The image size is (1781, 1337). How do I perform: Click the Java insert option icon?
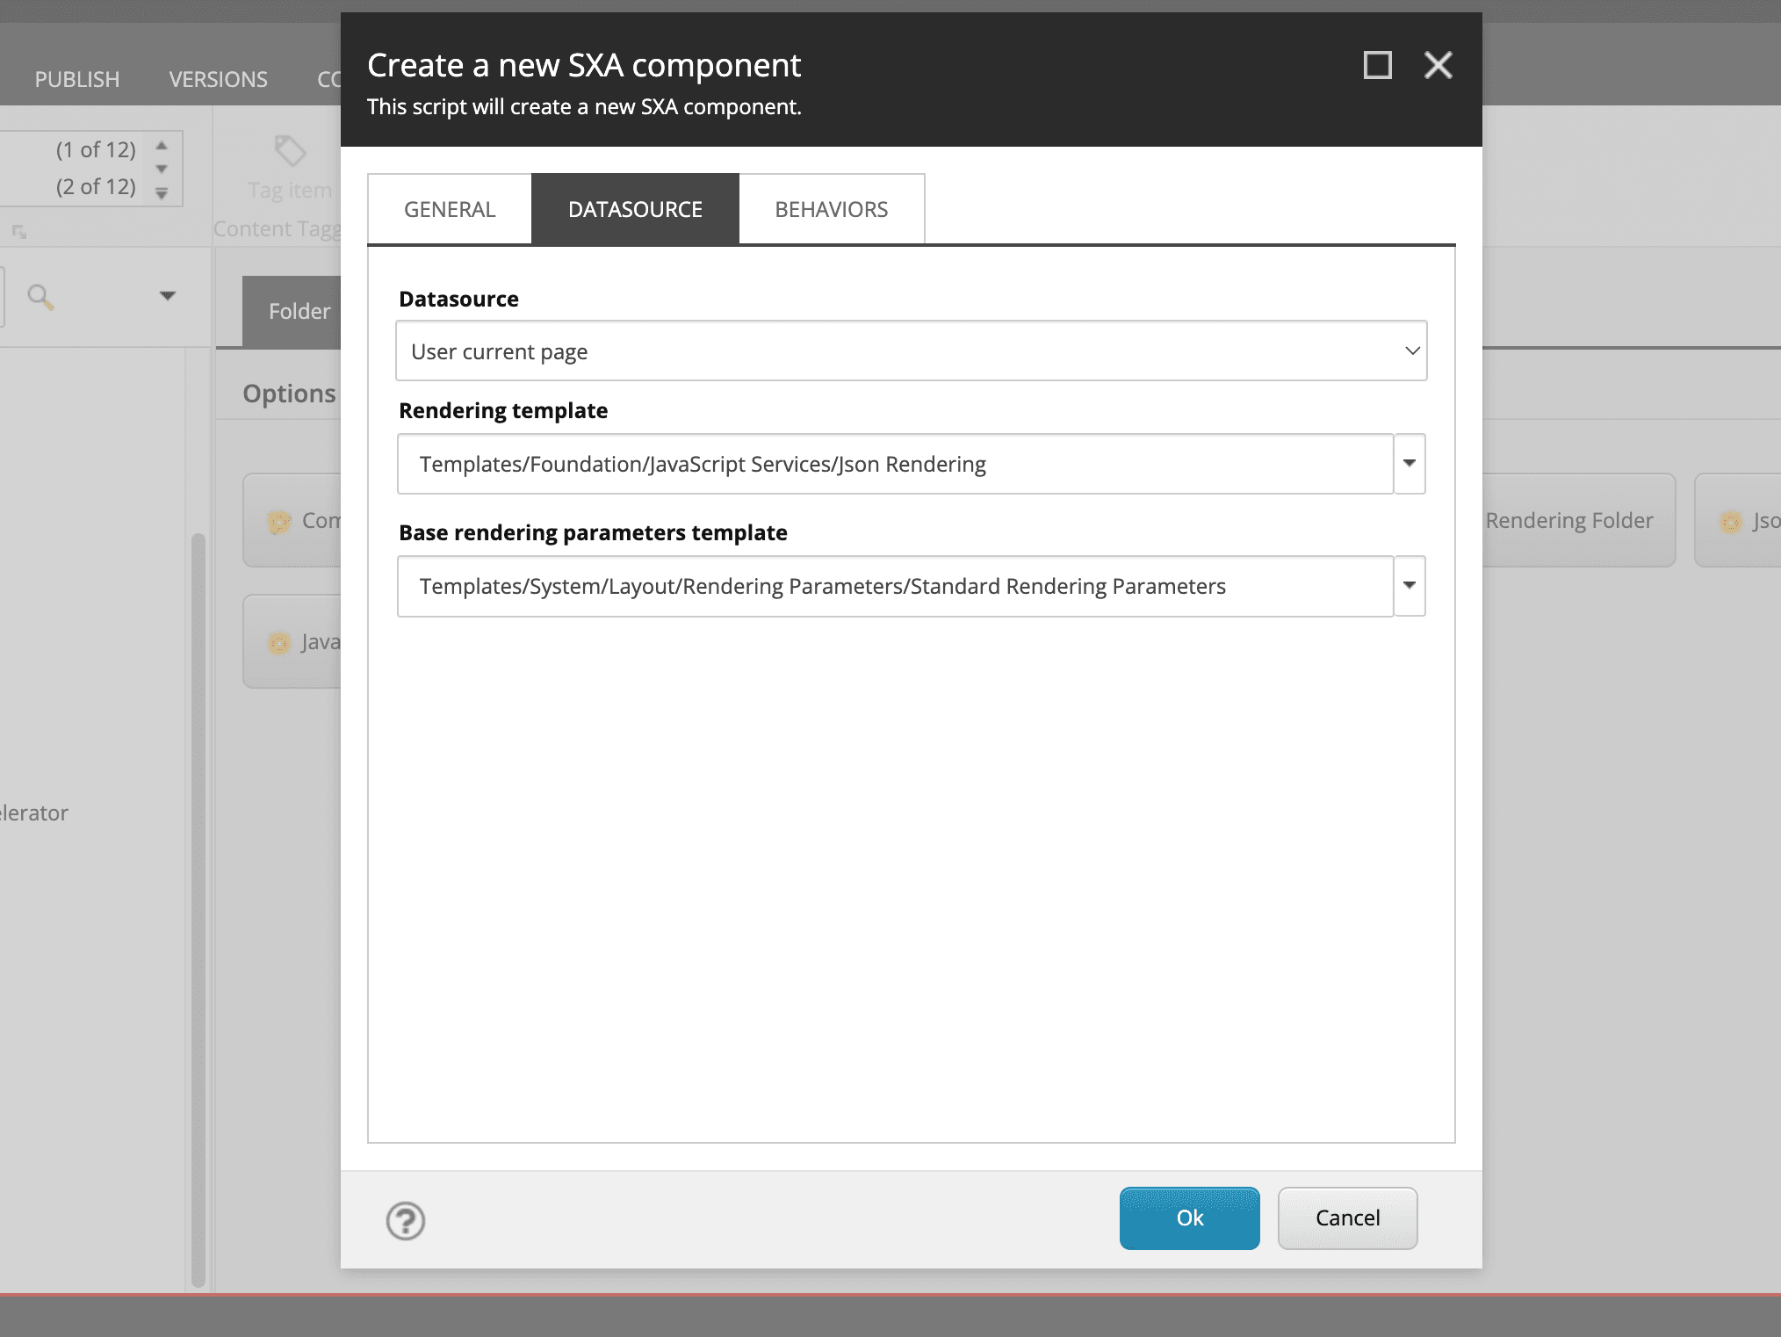pyautogui.click(x=278, y=643)
